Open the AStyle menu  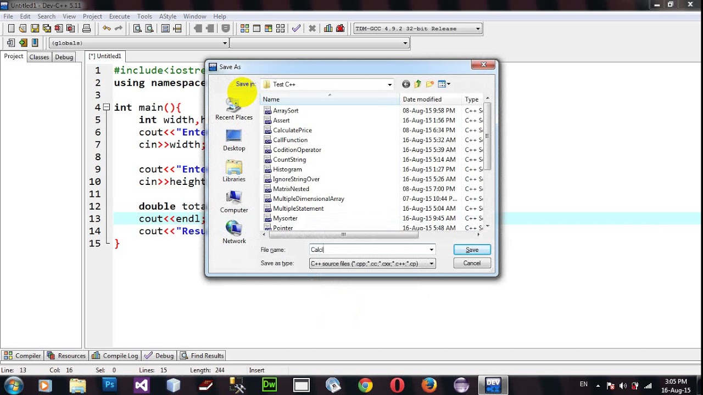(168, 16)
